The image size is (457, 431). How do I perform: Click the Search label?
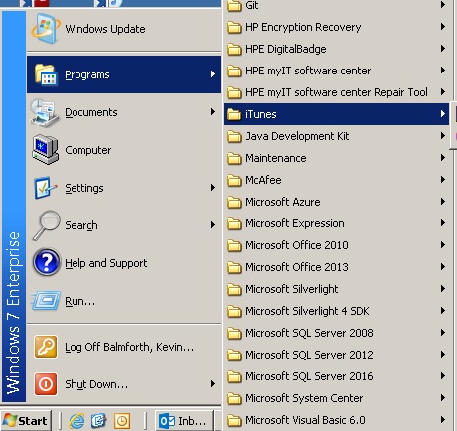81,225
